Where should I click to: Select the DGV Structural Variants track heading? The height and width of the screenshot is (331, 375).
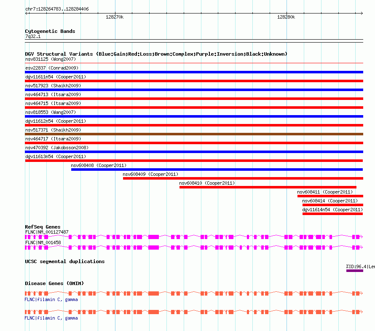click(x=156, y=54)
